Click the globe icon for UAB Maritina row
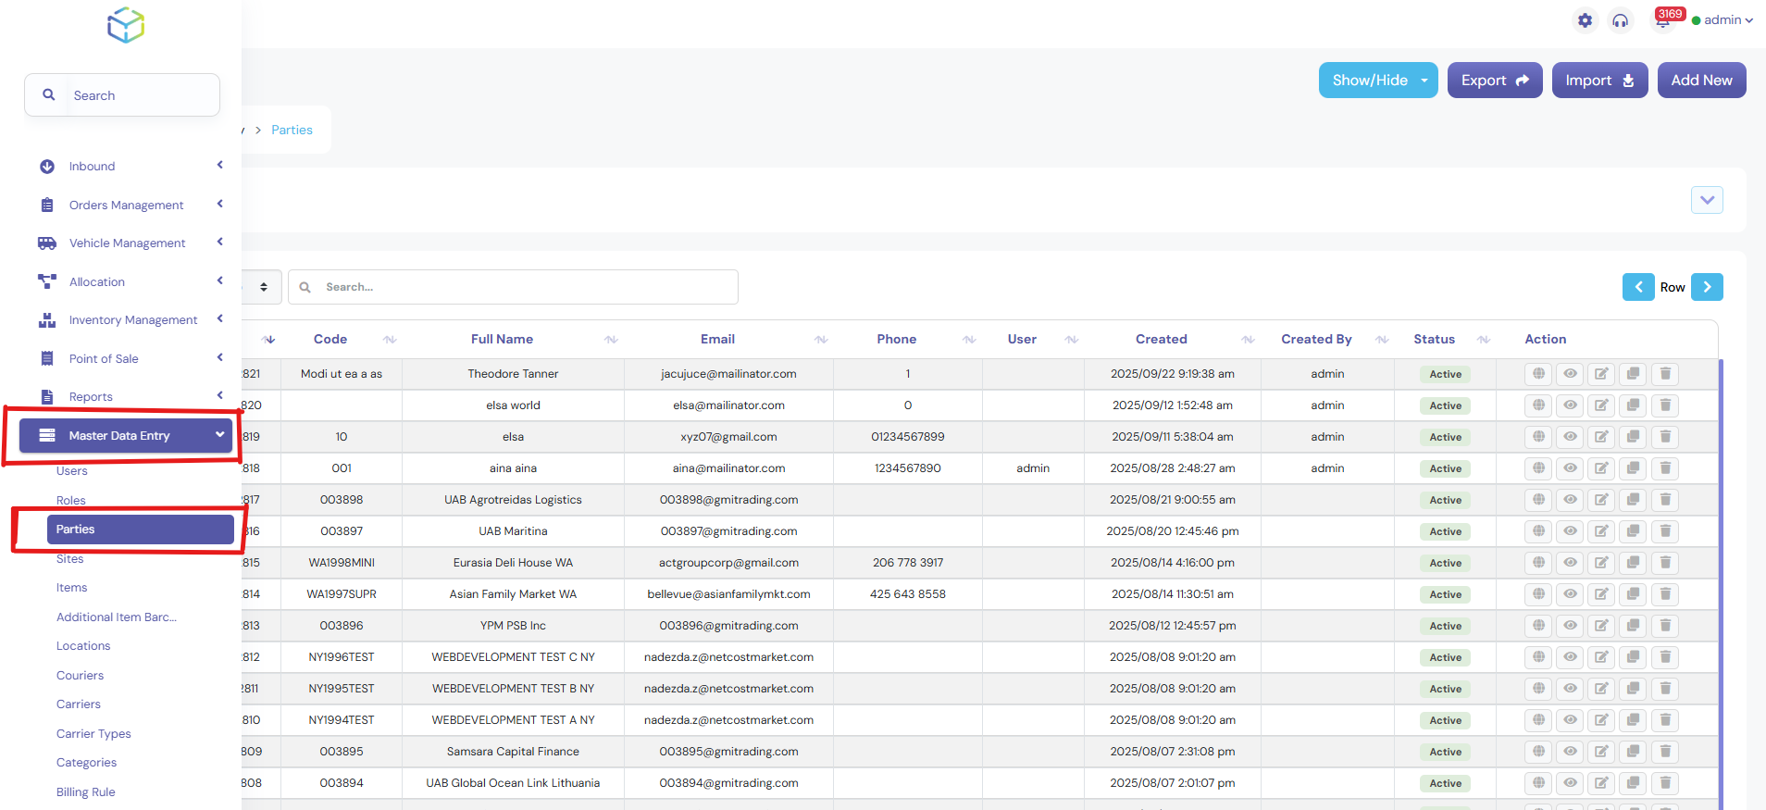The width and height of the screenshot is (1766, 810). 1538,531
